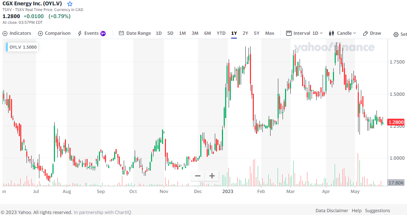This screenshot has height=215, width=407.
Task: Select the 1M range
Action: (183, 33)
